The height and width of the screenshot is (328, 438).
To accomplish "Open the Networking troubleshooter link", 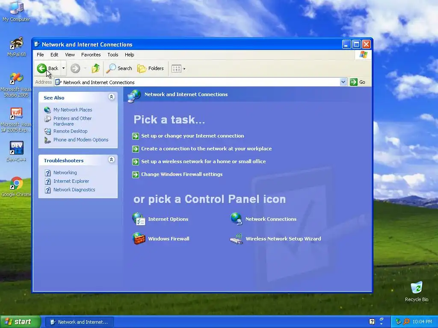I will tap(65, 173).
